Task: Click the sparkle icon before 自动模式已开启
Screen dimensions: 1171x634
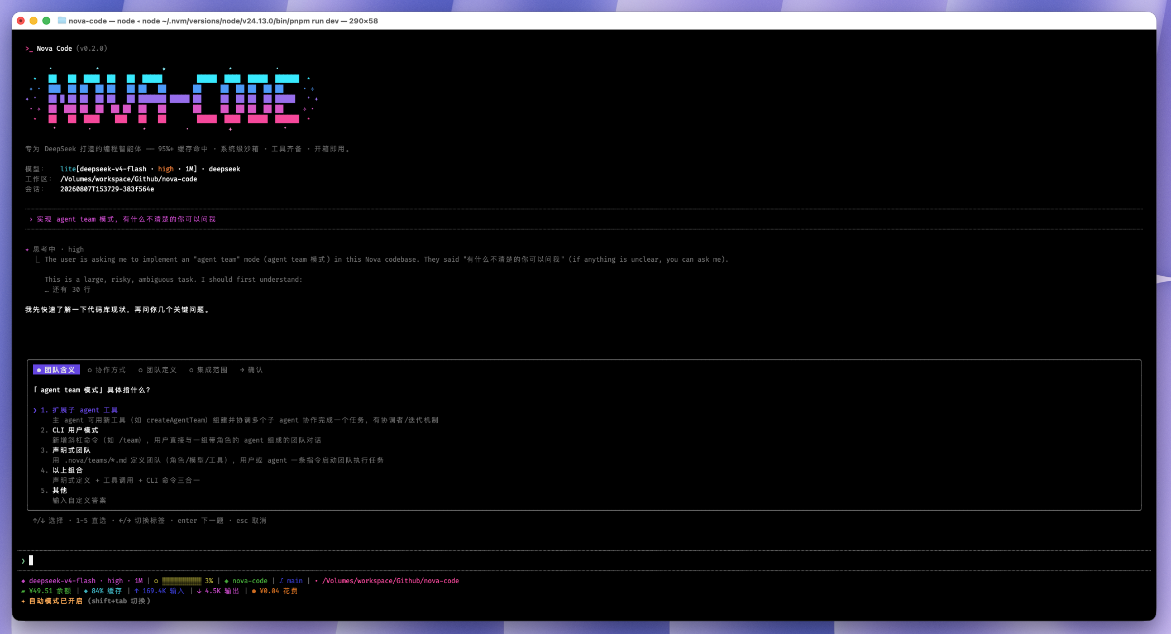Action: [x=23, y=601]
